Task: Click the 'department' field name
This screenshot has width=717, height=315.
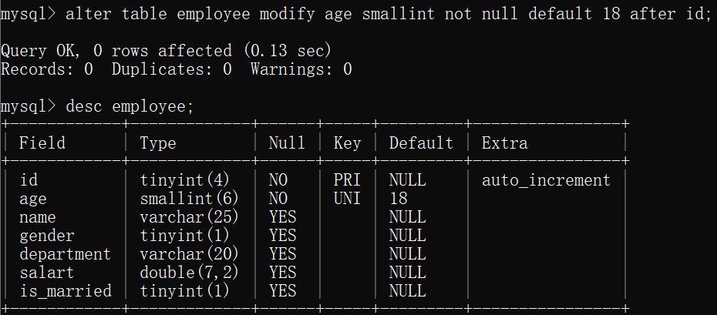Action: [65, 254]
